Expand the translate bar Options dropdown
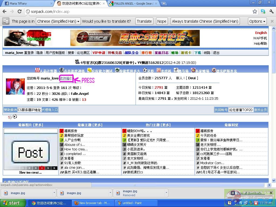 tap(257, 21)
